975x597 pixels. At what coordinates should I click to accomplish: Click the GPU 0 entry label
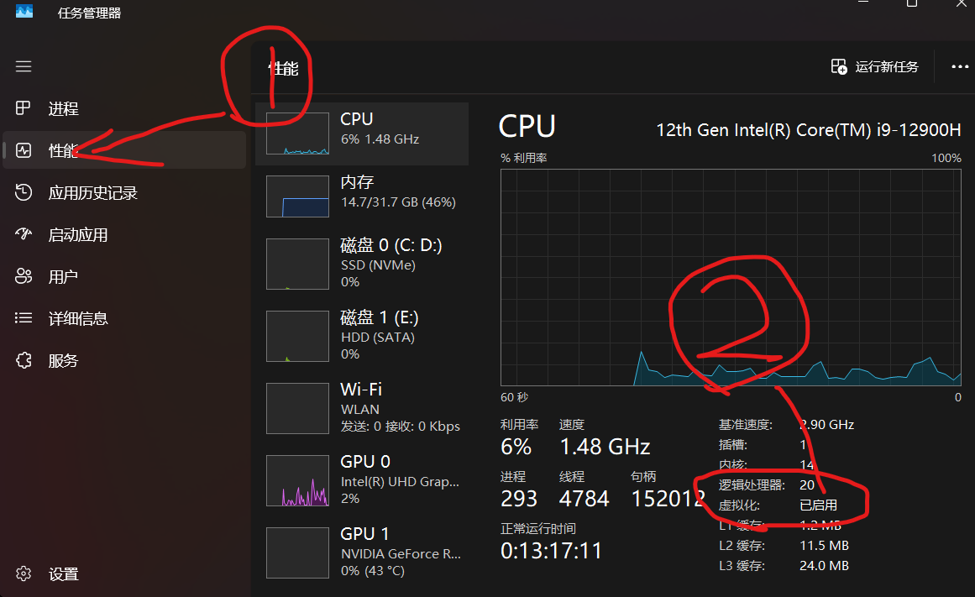365,462
